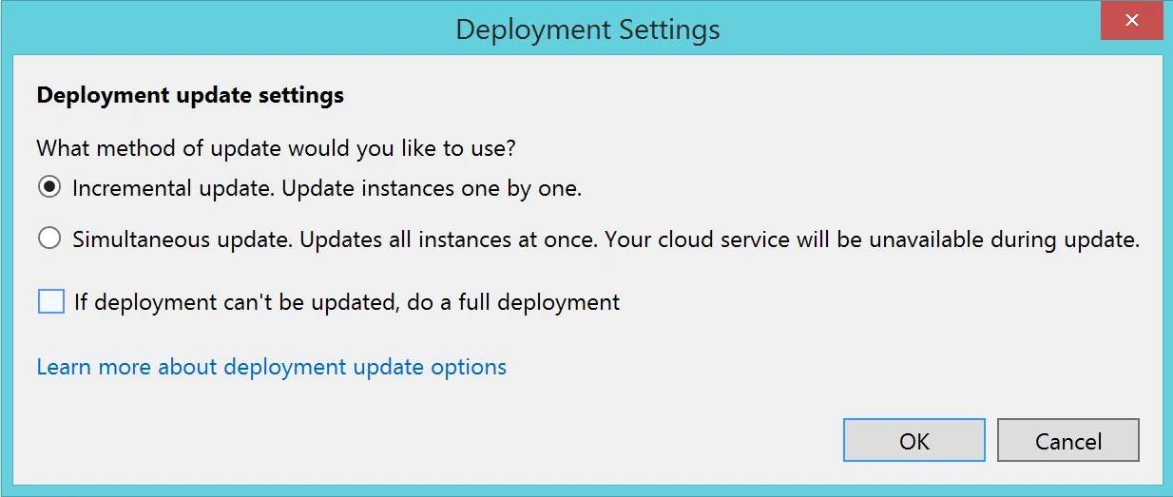1173x497 pixels.
Task: Click the Deployment Settings title bar text
Action: pos(587,29)
